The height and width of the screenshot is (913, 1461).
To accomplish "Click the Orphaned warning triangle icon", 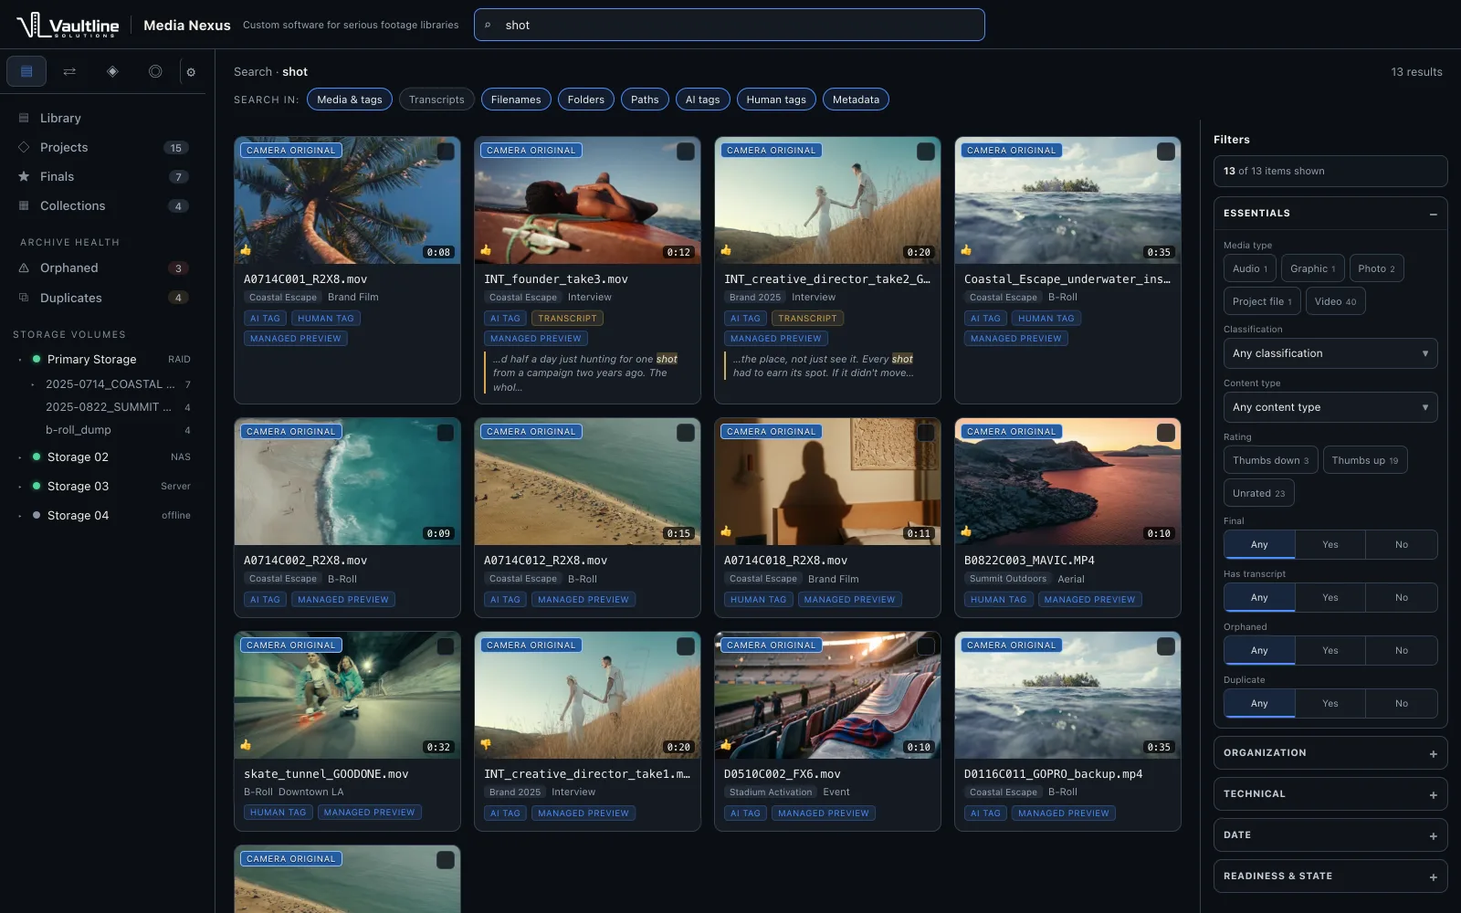I will [24, 268].
